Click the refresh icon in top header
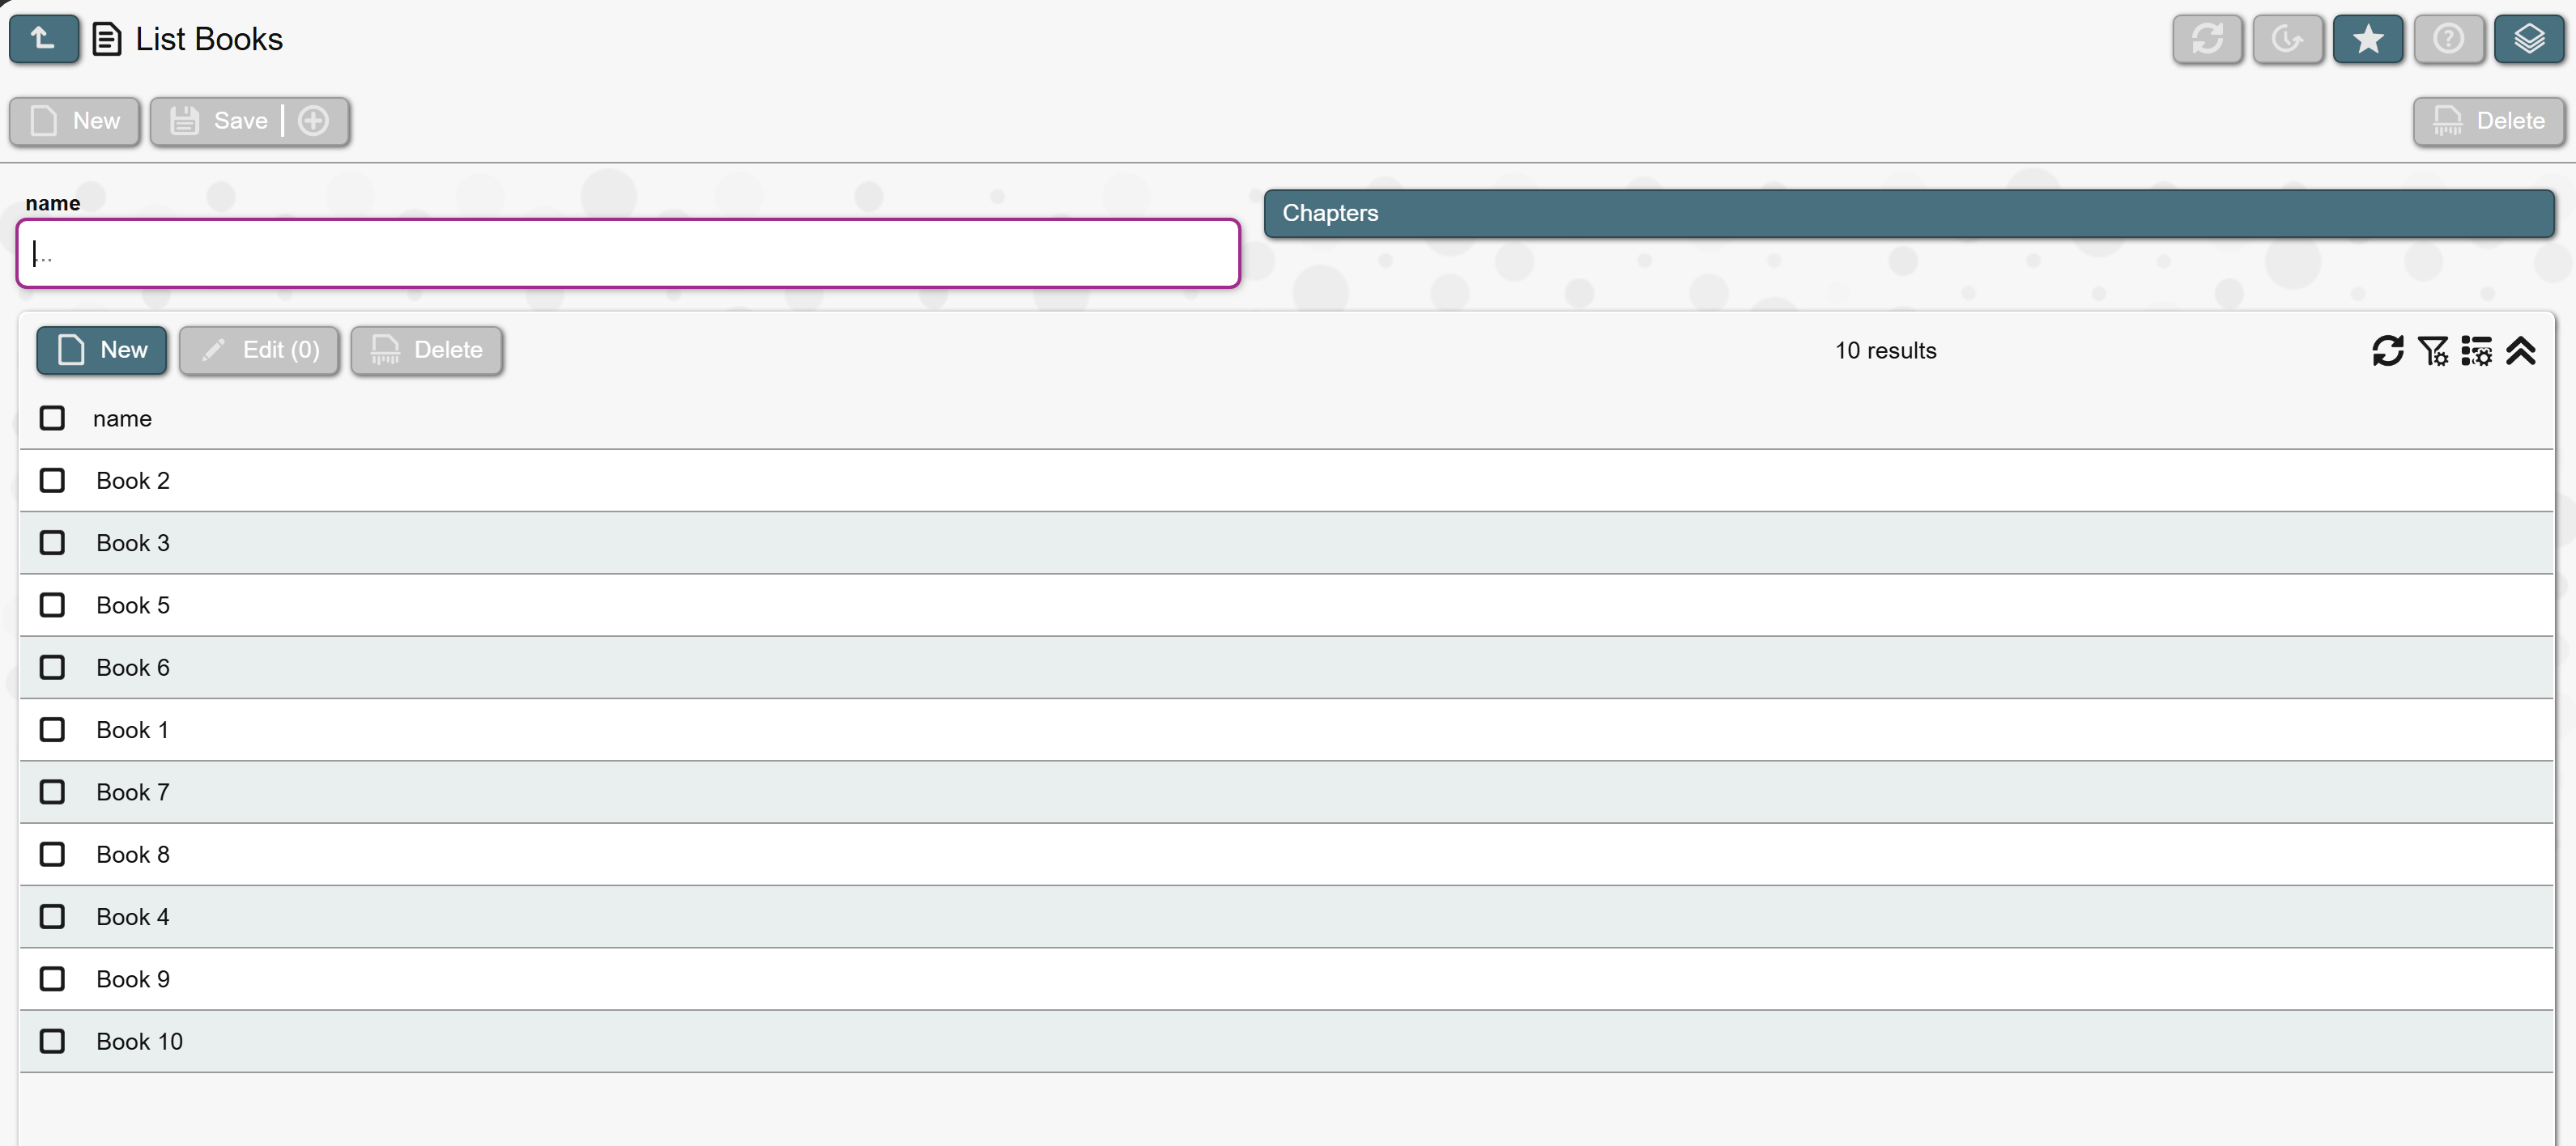This screenshot has width=2576, height=1146. pos(2206,39)
